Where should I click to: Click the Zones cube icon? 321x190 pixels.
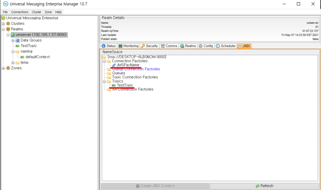click(8, 68)
